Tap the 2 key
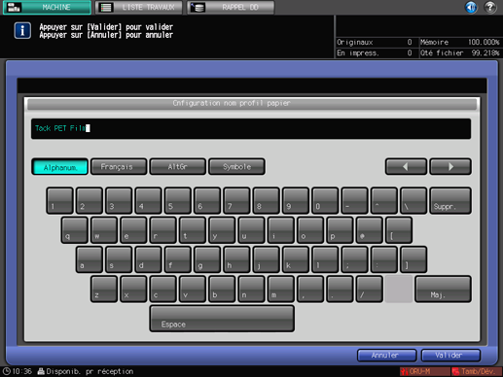Image resolution: width=503 pixels, height=377 pixels. pyautogui.click(x=90, y=200)
